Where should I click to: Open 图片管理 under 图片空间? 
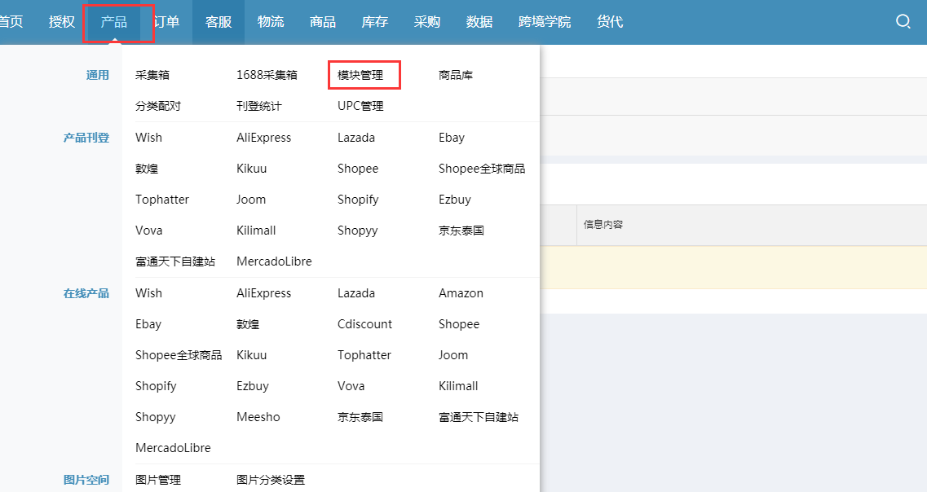coord(158,480)
